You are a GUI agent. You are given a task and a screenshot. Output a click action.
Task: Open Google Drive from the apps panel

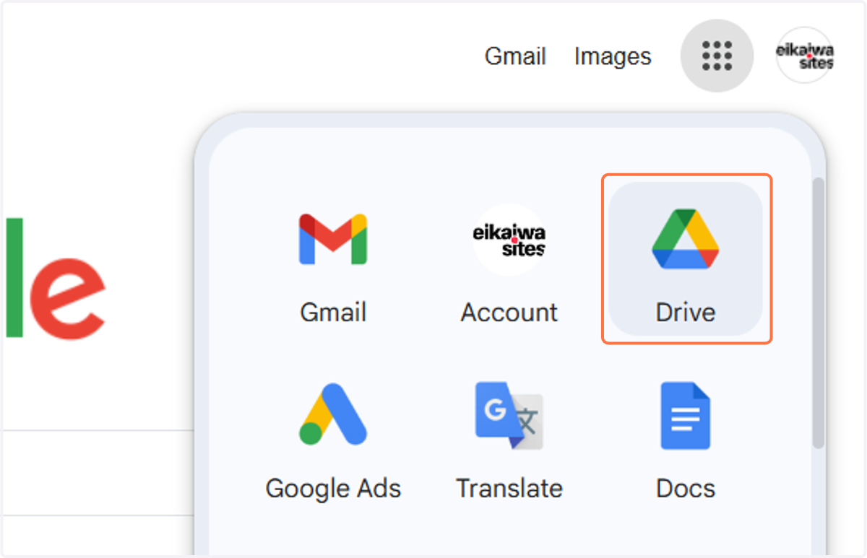tap(686, 258)
